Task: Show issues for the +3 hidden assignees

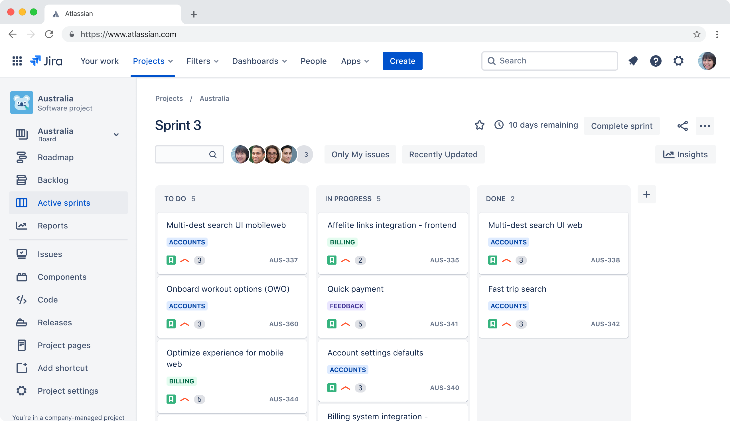Action: [x=304, y=154]
